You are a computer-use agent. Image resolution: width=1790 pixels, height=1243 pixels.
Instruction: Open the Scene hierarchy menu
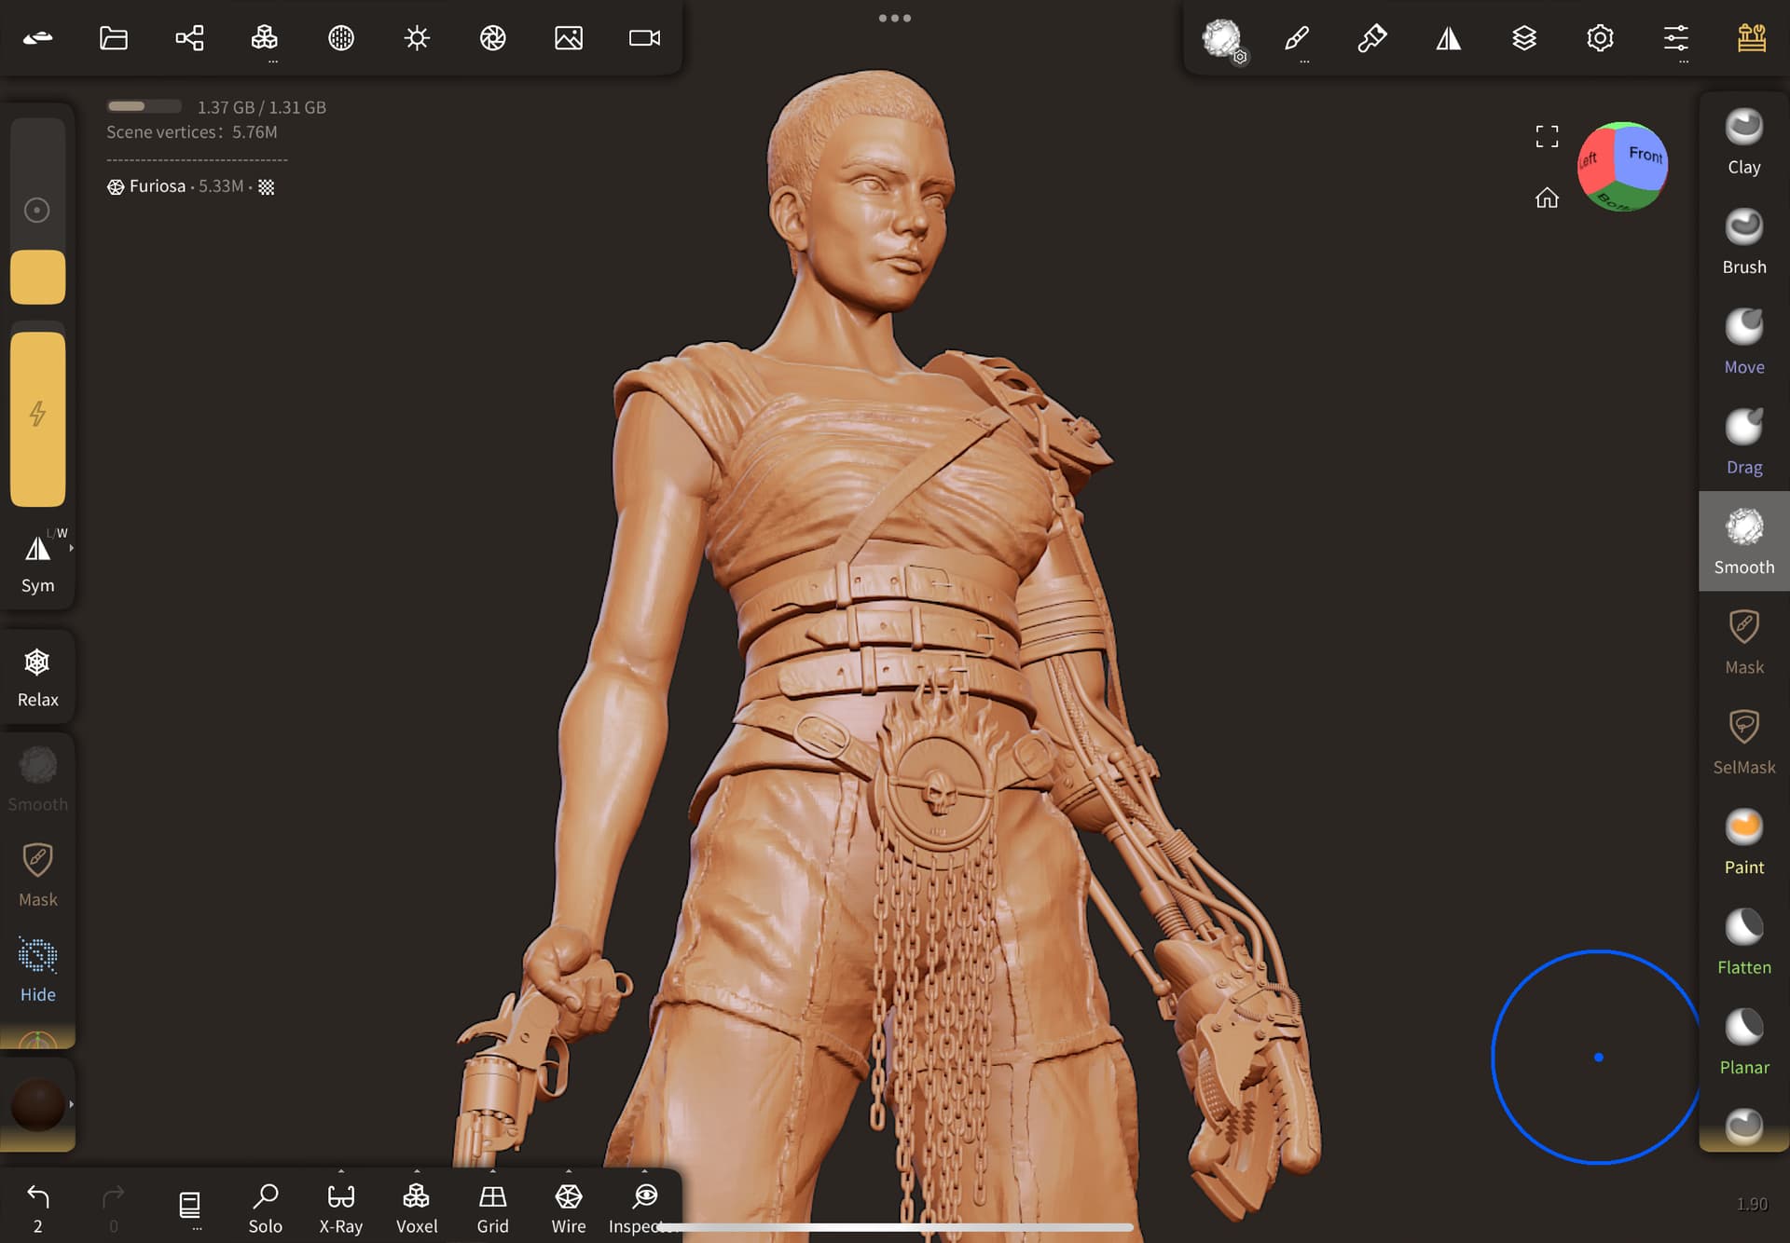click(x=189, y=38)
